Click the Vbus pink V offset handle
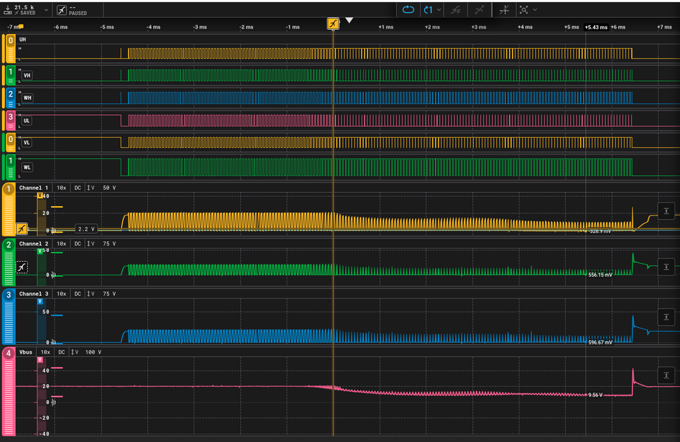The image size is (680, 442). 40,360
